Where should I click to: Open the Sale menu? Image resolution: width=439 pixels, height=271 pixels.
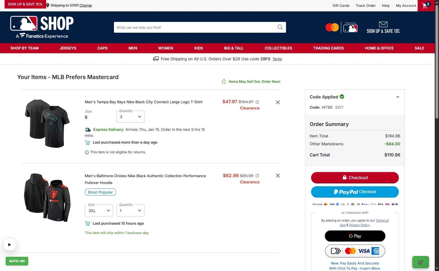(419, 48)
